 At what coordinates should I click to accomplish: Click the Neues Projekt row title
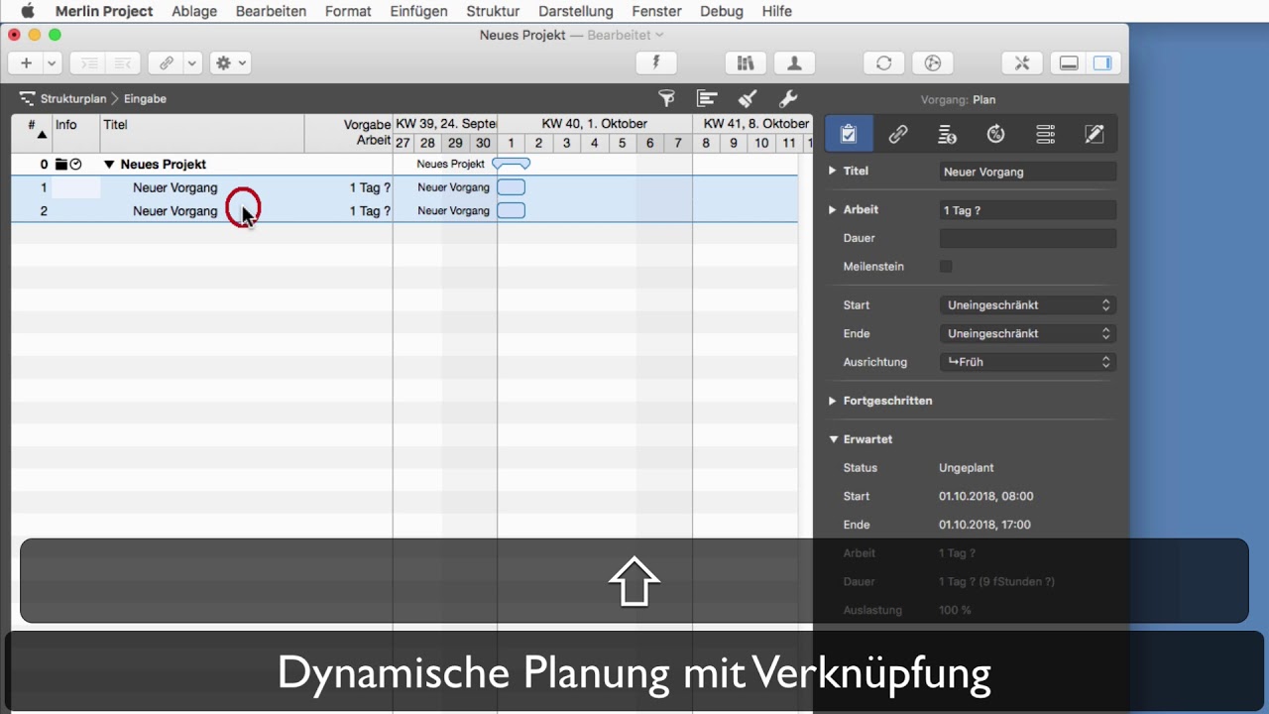[164, 165]
